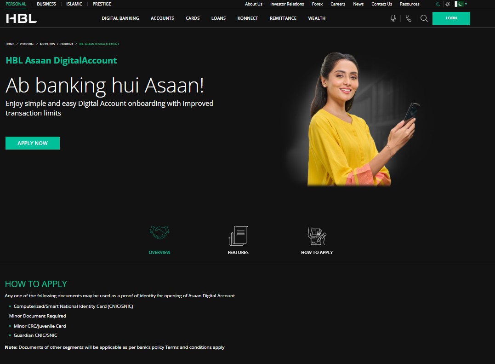495x364 pixels.
Task: Go to About Us link
Action: point(254,4)
